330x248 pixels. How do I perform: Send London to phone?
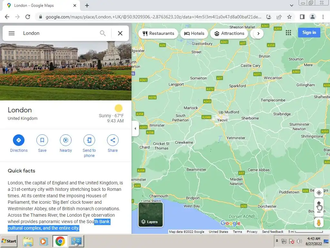[x=89, y=146]
